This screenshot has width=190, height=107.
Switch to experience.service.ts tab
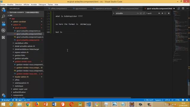(102, 9)
